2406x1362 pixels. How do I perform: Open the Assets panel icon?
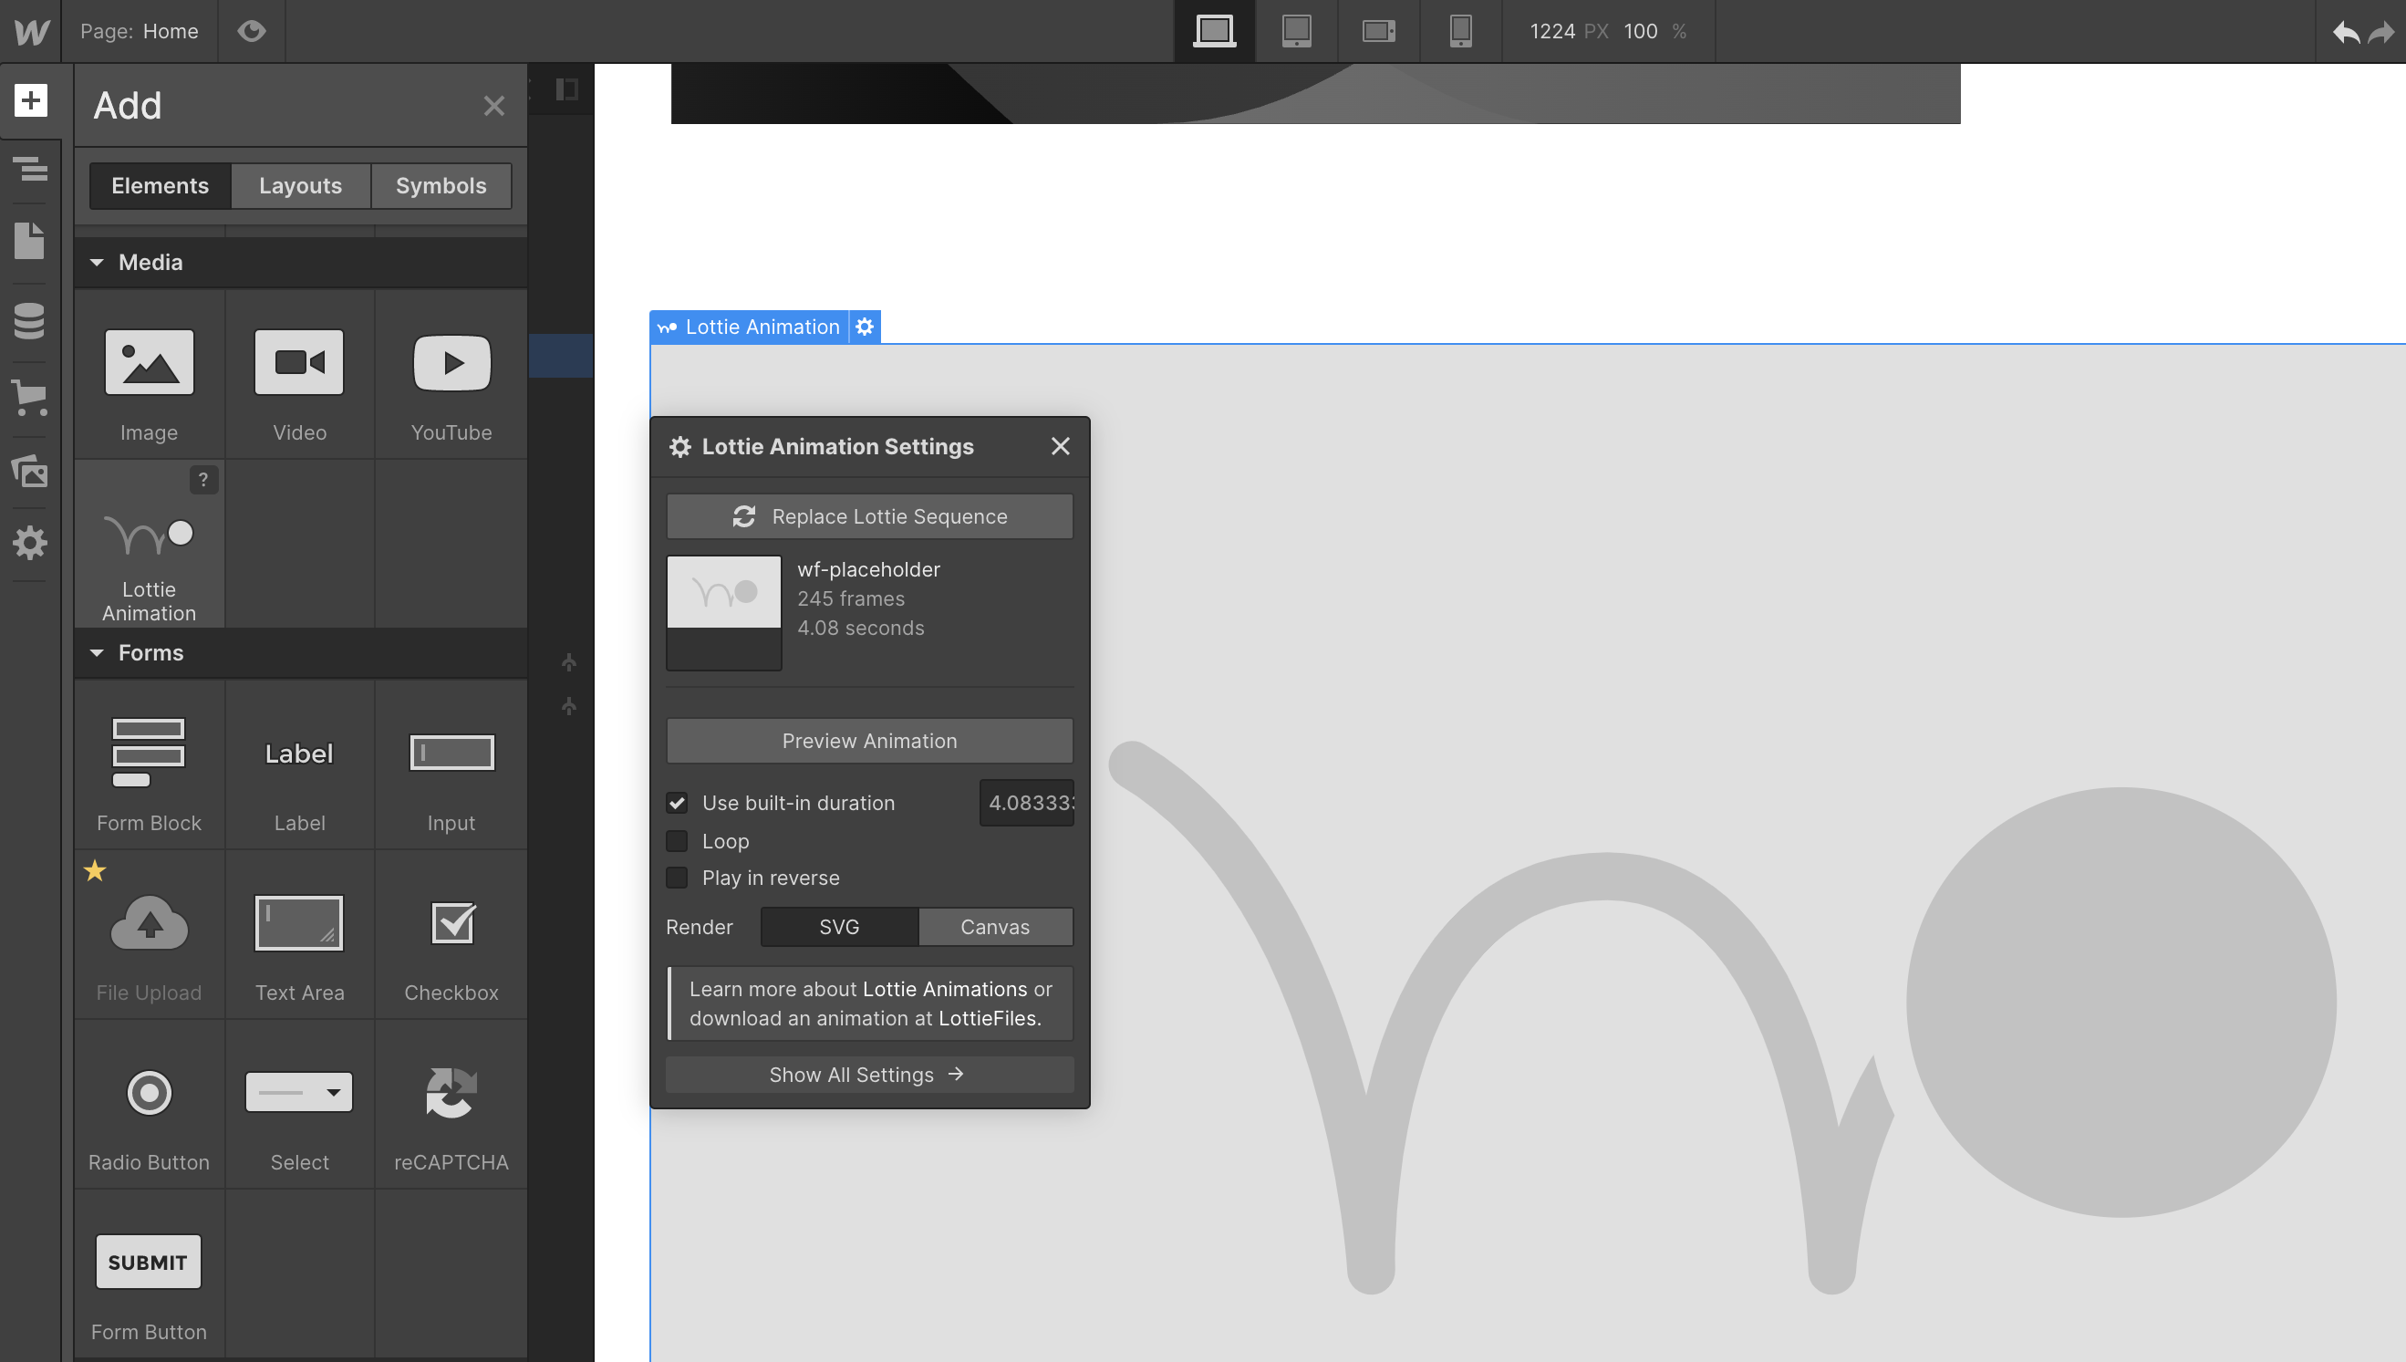pos(30,471)
